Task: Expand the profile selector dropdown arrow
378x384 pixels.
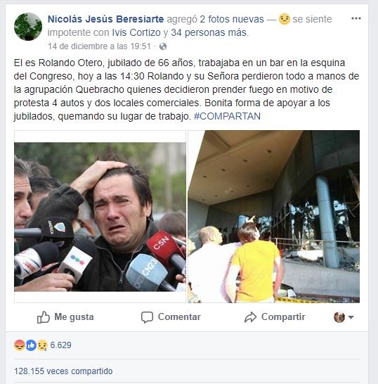Action: click(351, 317)
